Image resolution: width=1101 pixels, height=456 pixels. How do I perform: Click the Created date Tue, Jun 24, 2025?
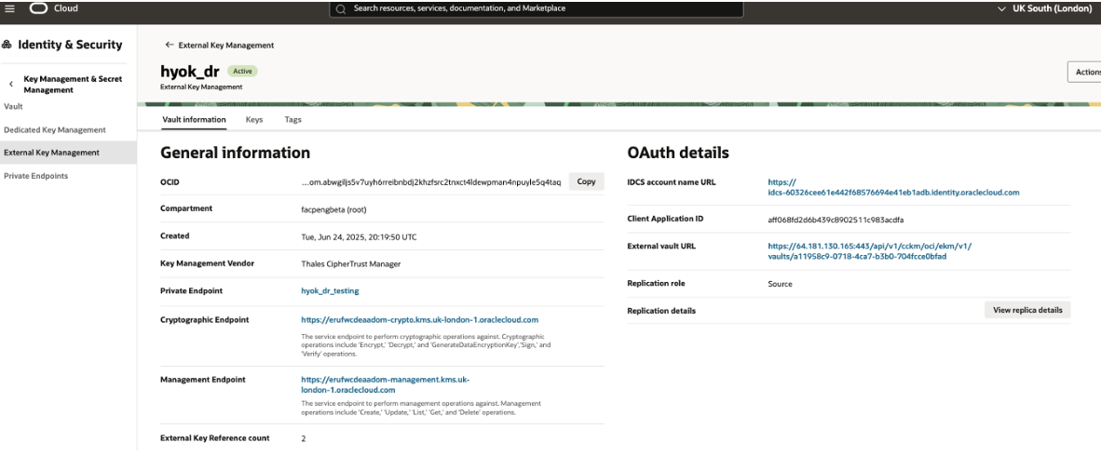[358, 237]
